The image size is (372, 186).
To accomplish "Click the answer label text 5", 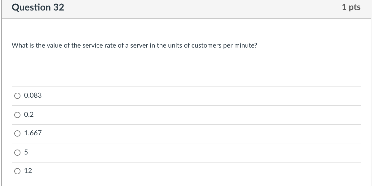I will pyautogui.click(x=26, y=152).
